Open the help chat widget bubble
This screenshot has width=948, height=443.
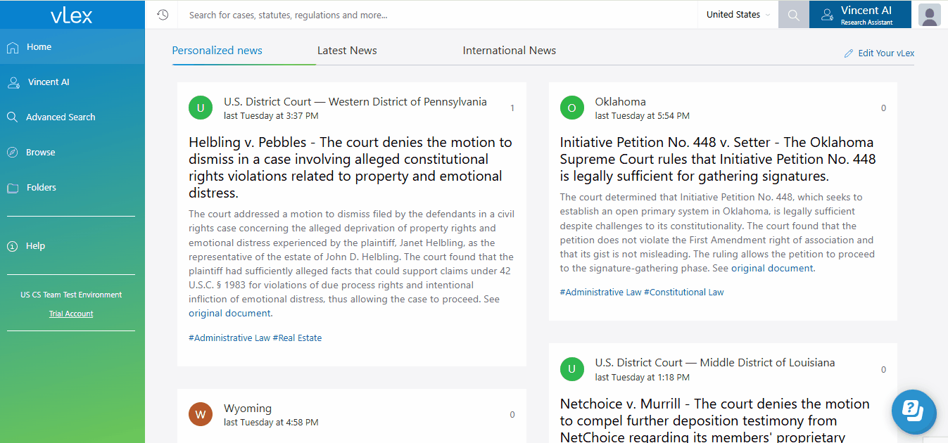point(914,410)
